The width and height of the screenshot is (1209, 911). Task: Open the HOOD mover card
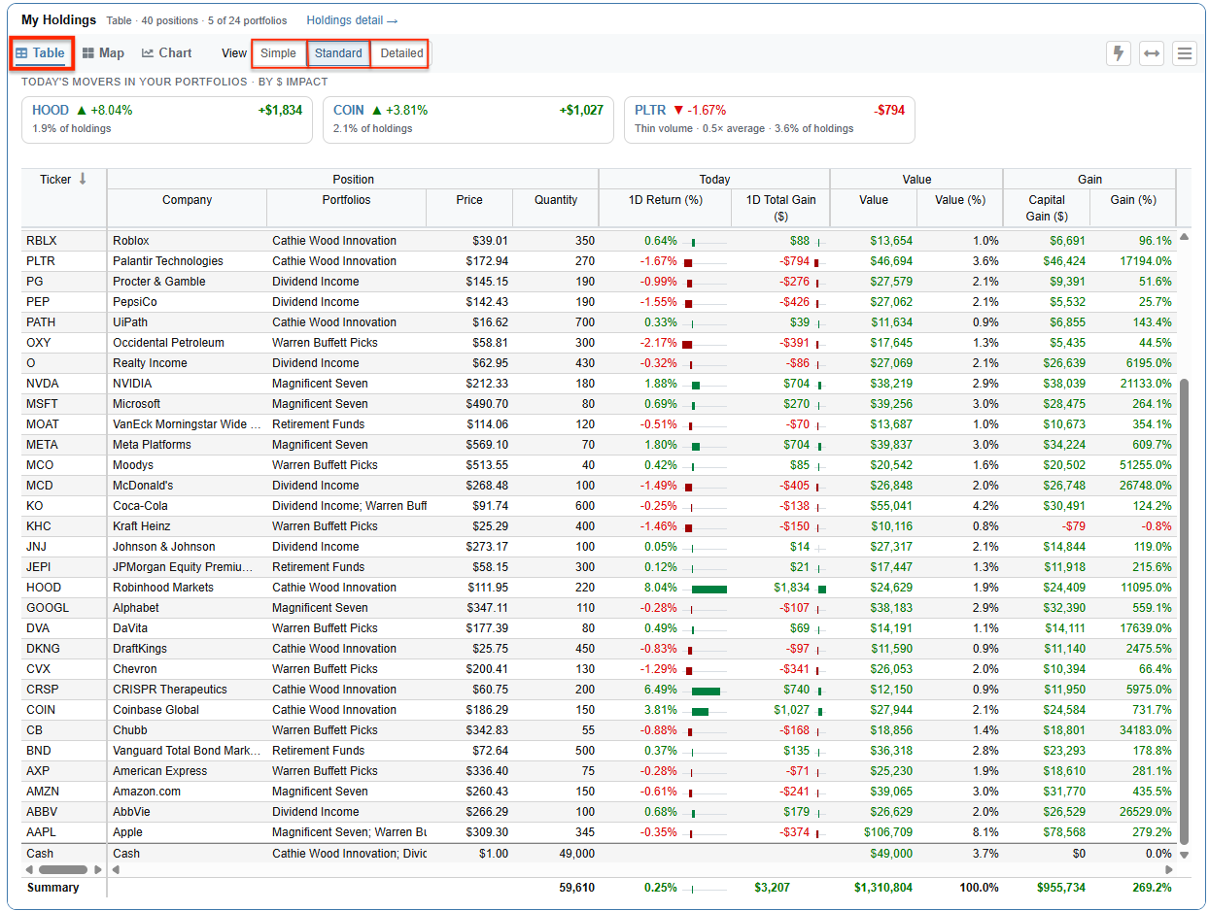pos(167,119)
